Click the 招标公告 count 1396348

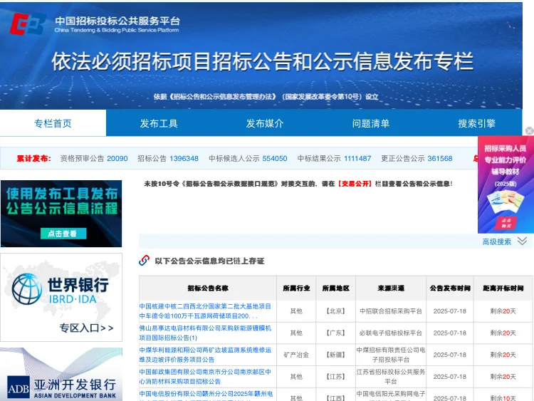(184, 158)
